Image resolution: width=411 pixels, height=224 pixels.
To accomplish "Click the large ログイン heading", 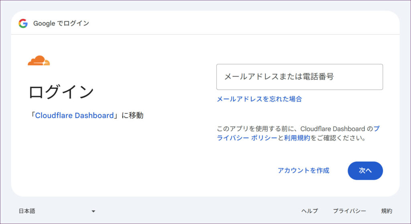I will (61, 92).
